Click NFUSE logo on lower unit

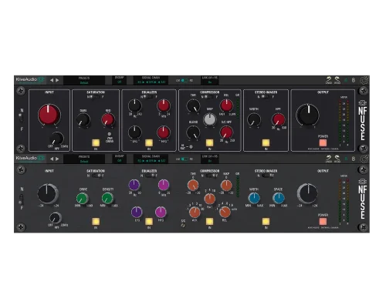coord(362,199)
